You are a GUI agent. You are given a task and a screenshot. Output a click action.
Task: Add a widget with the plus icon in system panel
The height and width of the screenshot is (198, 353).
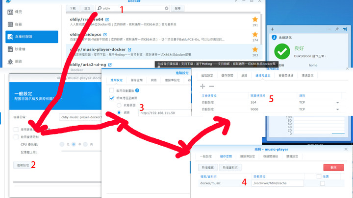(273, 29)
